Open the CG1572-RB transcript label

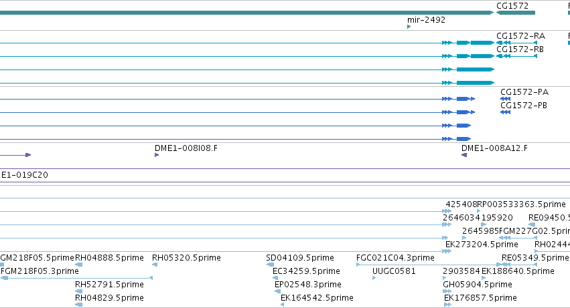click(520, 49)
